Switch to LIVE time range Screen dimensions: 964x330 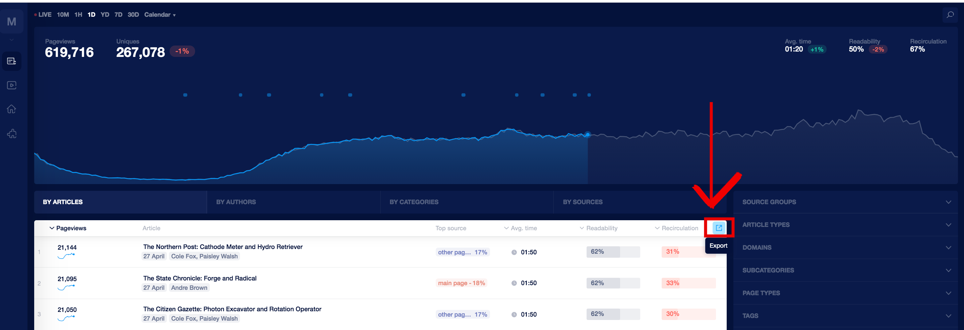43,15
